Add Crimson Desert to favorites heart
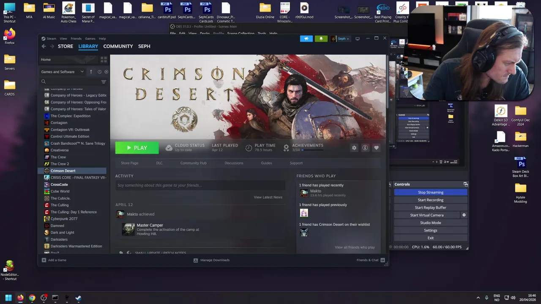541x304 pixels. (x=376, y=148)
